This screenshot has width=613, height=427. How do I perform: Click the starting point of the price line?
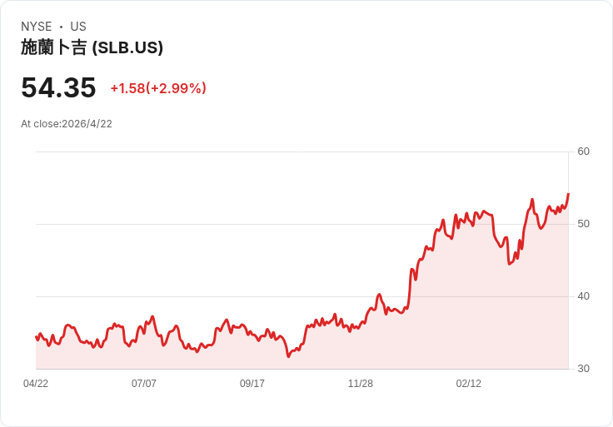coord(36,337)
